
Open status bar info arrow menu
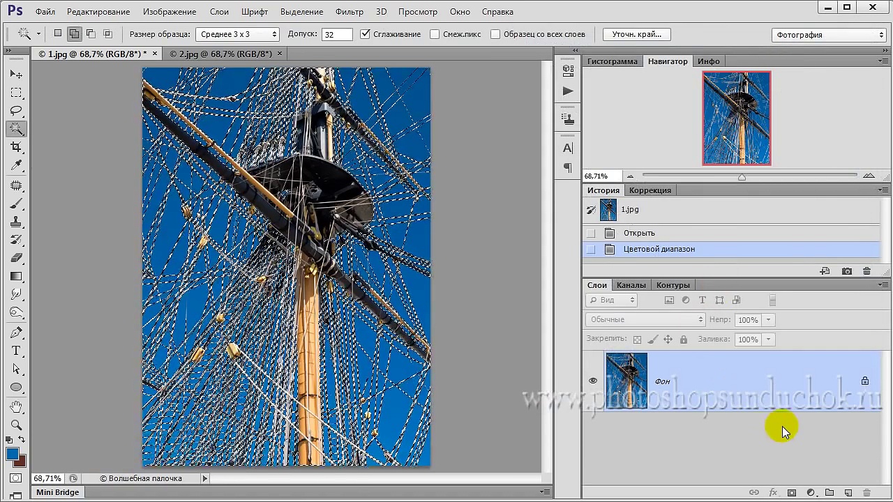point(205,478)
